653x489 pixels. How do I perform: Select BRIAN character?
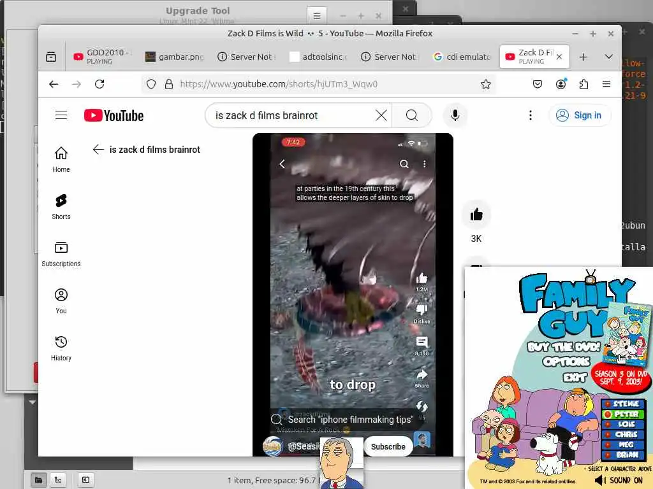pos(623,455)
